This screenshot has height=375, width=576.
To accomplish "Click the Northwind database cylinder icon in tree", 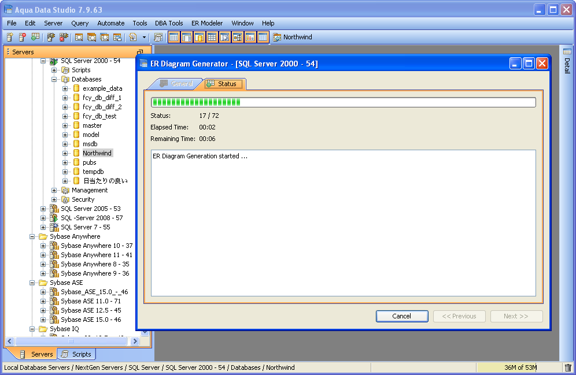I will [x=76, y=153].
